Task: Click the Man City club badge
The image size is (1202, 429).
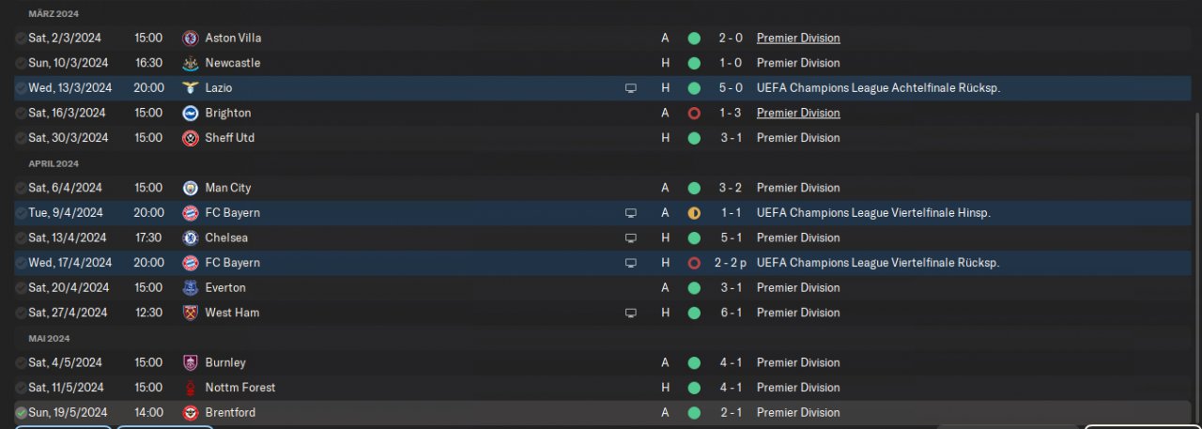Action: click(191, 188)
